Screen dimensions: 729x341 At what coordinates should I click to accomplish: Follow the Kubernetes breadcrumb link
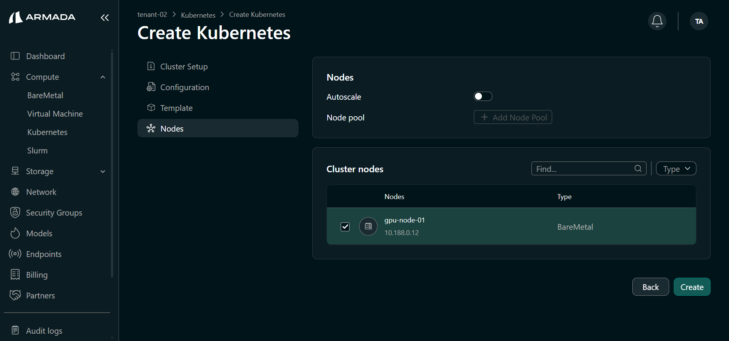pyautogui.click(x=198, y=15)
